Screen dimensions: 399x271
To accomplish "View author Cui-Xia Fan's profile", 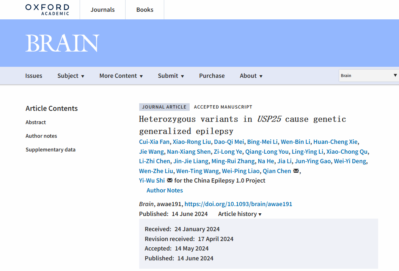I will pyautogui.click(x=154, y=142).
